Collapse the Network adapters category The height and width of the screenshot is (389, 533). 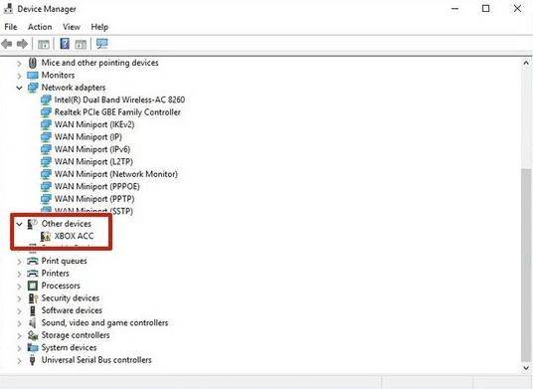tap(19, 88)
